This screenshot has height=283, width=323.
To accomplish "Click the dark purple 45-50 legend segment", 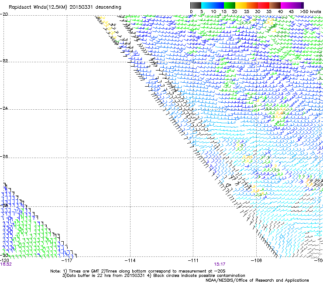I will click(298, 5).
